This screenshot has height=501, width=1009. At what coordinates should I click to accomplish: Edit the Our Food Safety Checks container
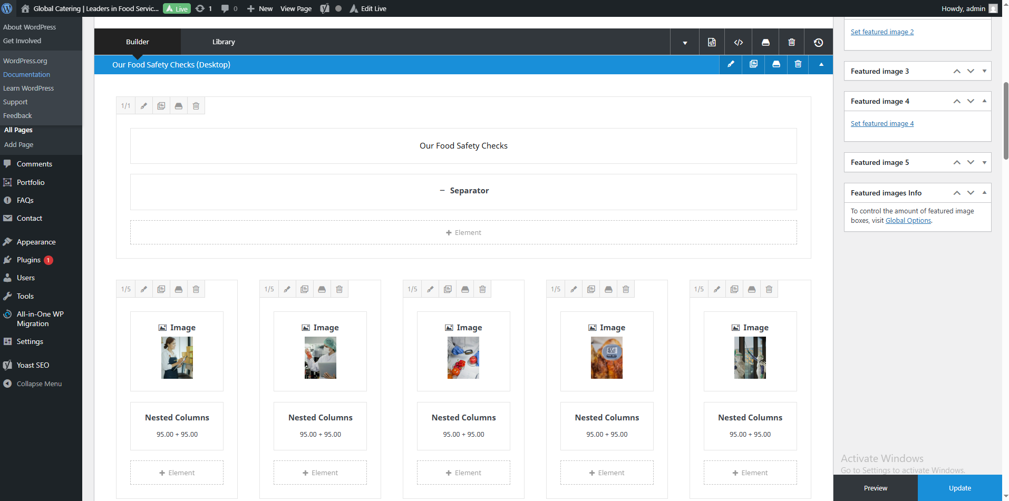tap(731, 64)
